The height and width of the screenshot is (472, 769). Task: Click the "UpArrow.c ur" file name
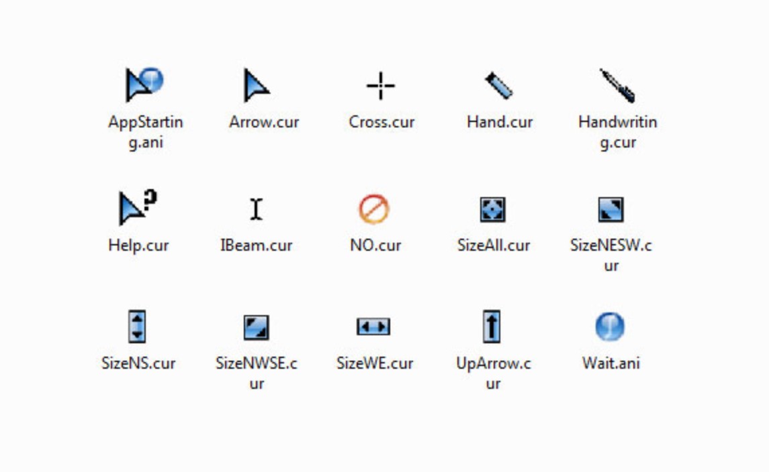(494, 373)
